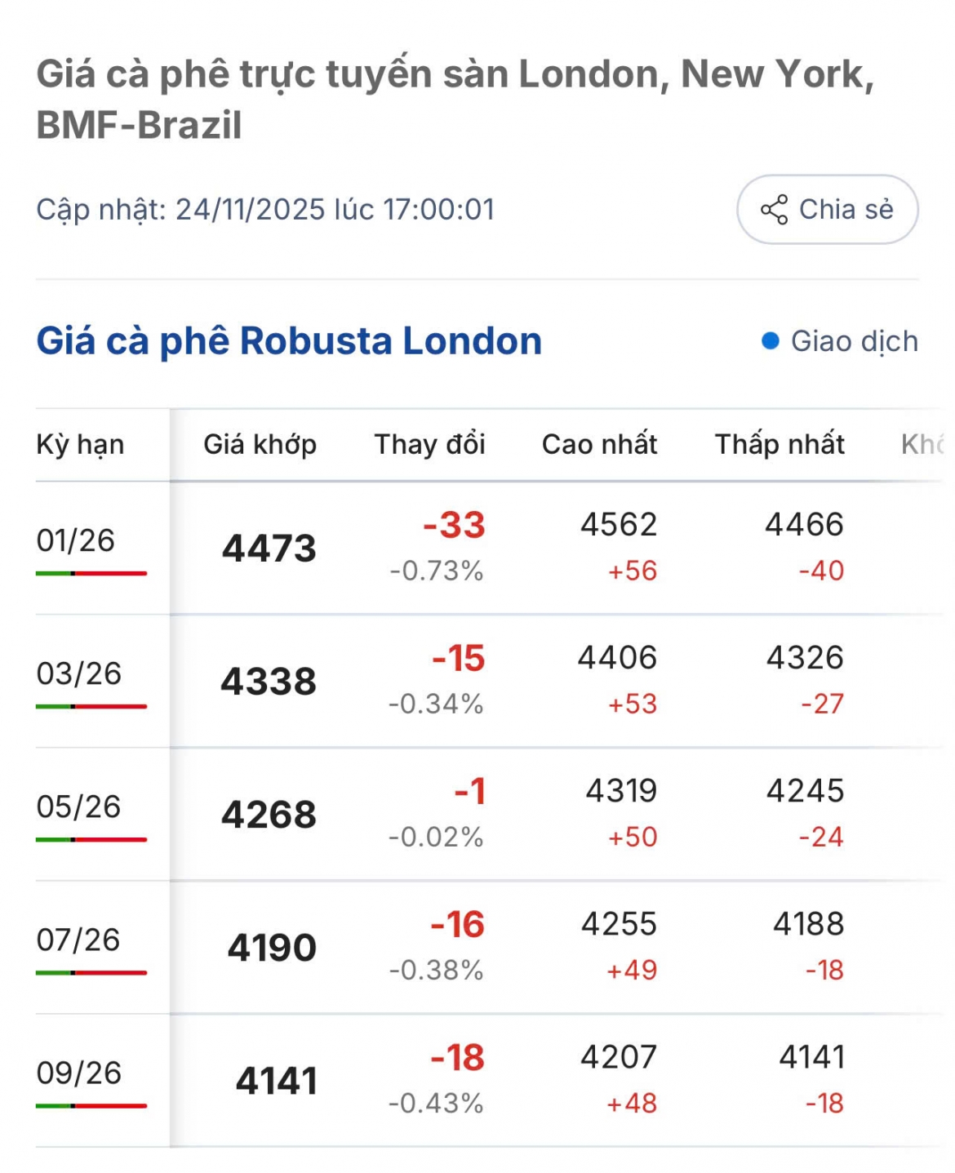
Task: Select the 07/26 contract term
Action: click(x=78, y=940)
